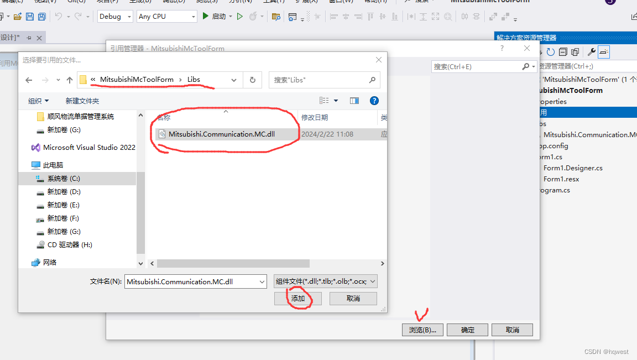Open the 组织 dropdown menu
The image size is (637, 360).
click(39, 101)
